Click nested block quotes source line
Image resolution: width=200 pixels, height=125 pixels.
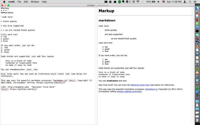(18, 30)
